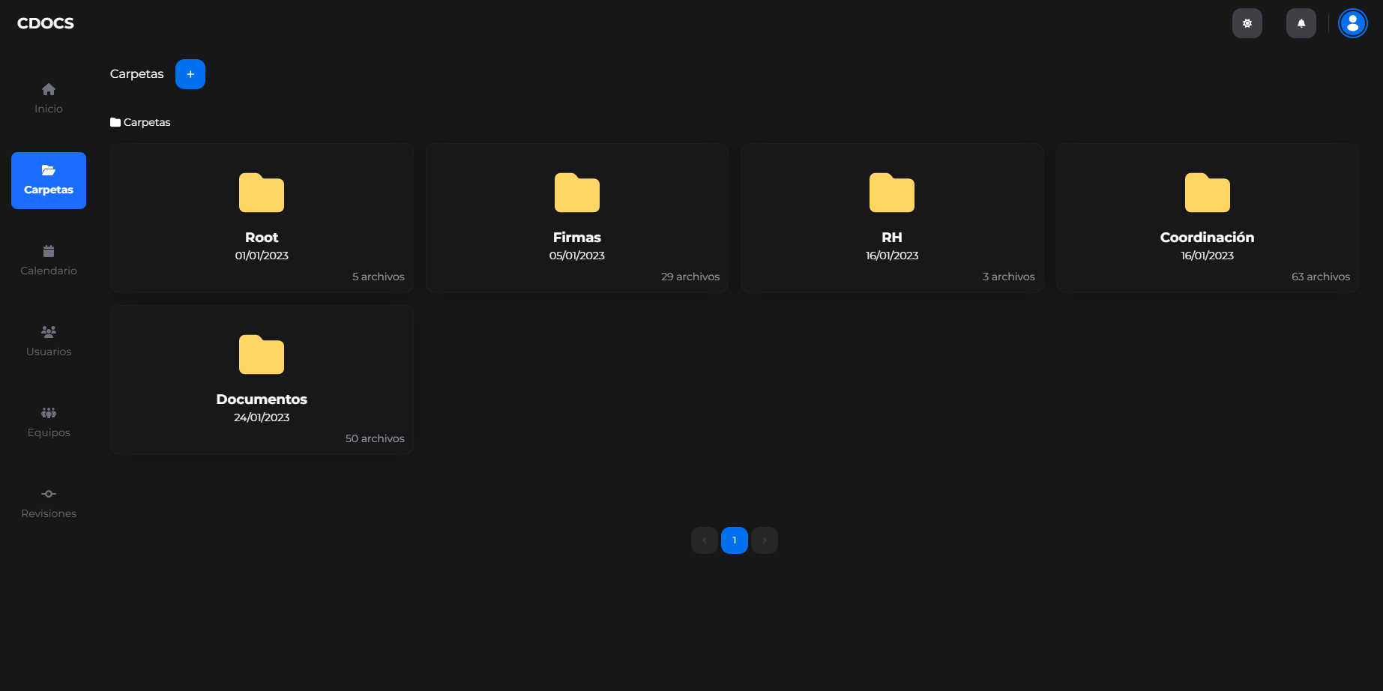Image resolution: width=1383 pixels, height=691 pixels.
Task: Go to the Usuarios section
Action: [48, 341]
